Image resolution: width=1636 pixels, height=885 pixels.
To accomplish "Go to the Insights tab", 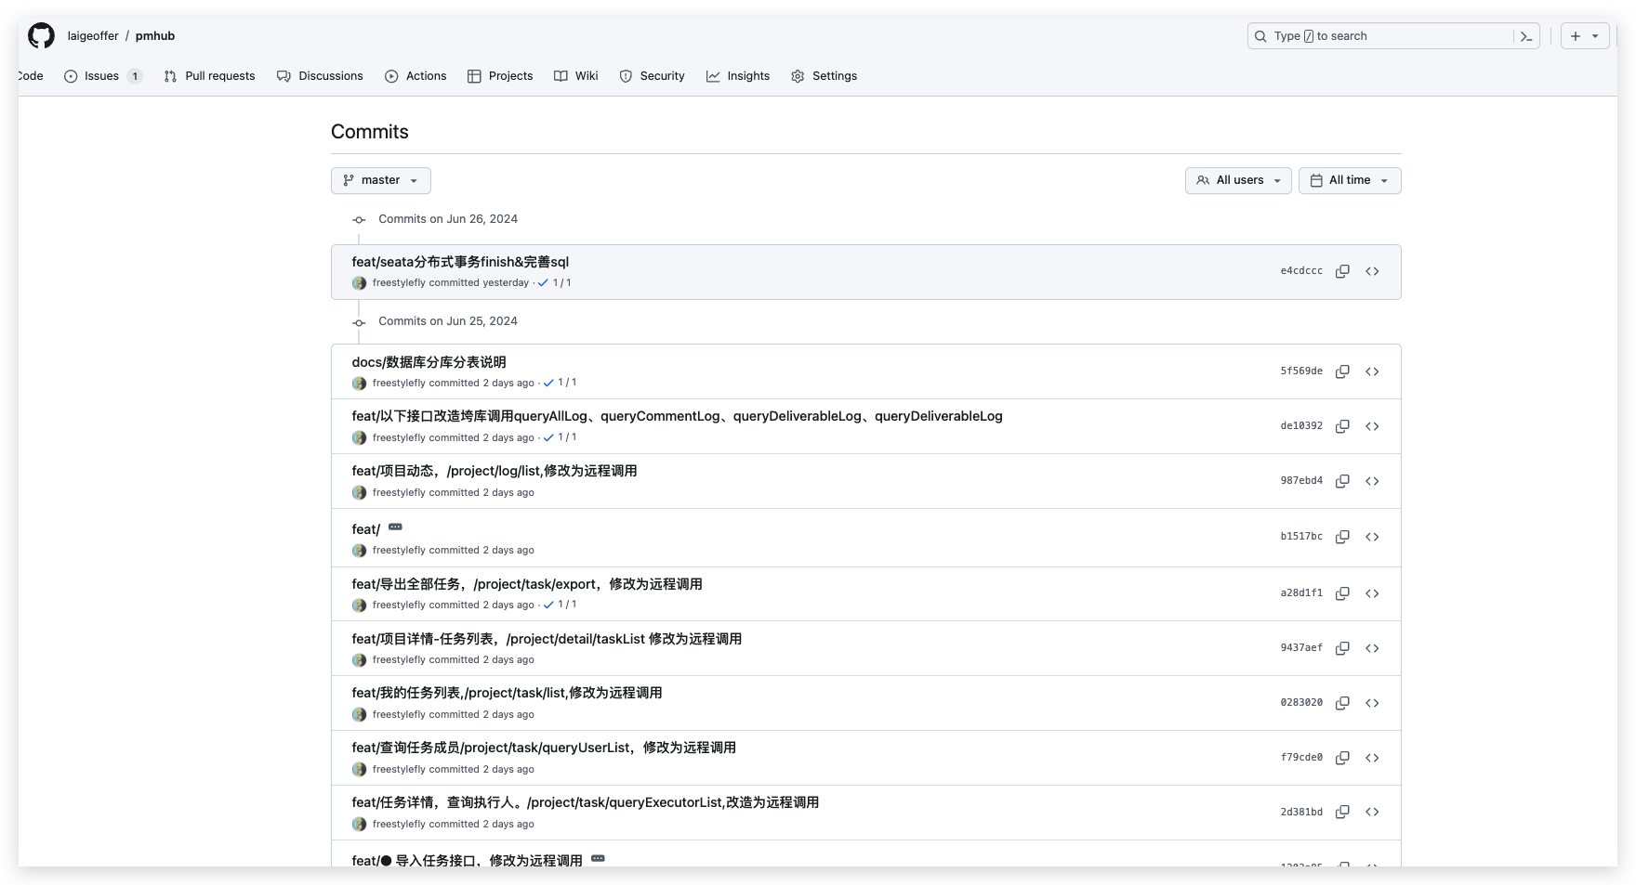I will (x=738, y=76).
